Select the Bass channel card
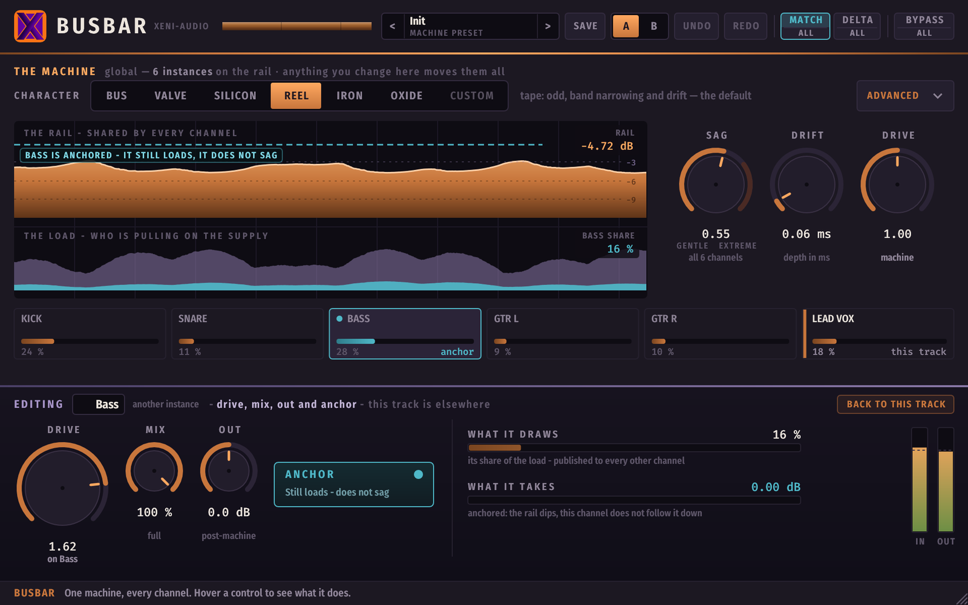Image resolution: width=968 pixels, height=605 pixels. [405, 334]
